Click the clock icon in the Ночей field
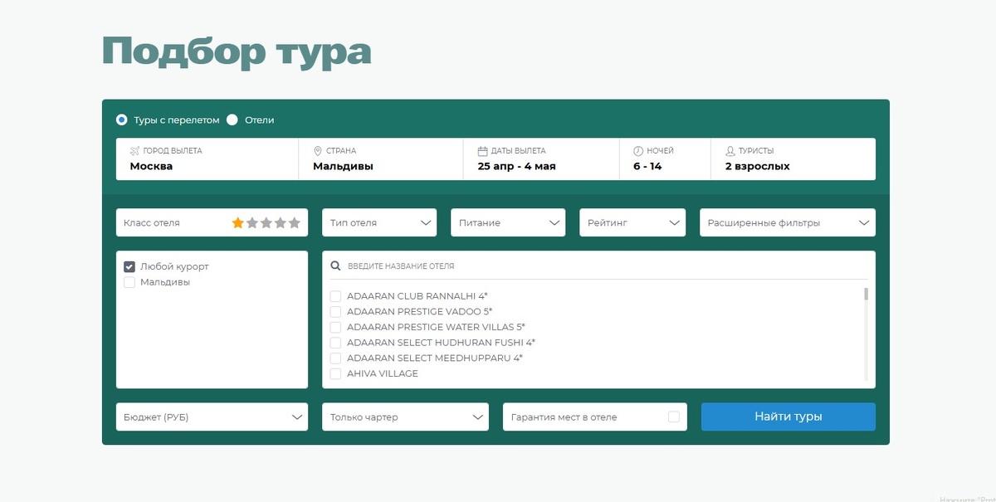 (x=635, y=151)
